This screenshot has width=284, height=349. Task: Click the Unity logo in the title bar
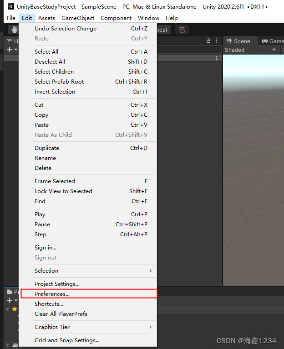pyautogui.click(x=11, y=6)
